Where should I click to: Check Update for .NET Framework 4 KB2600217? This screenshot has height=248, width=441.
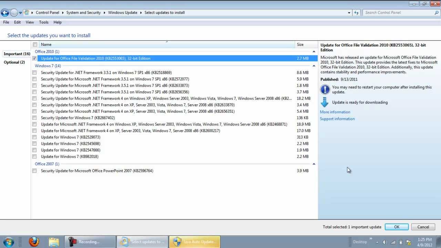[34, 131]
